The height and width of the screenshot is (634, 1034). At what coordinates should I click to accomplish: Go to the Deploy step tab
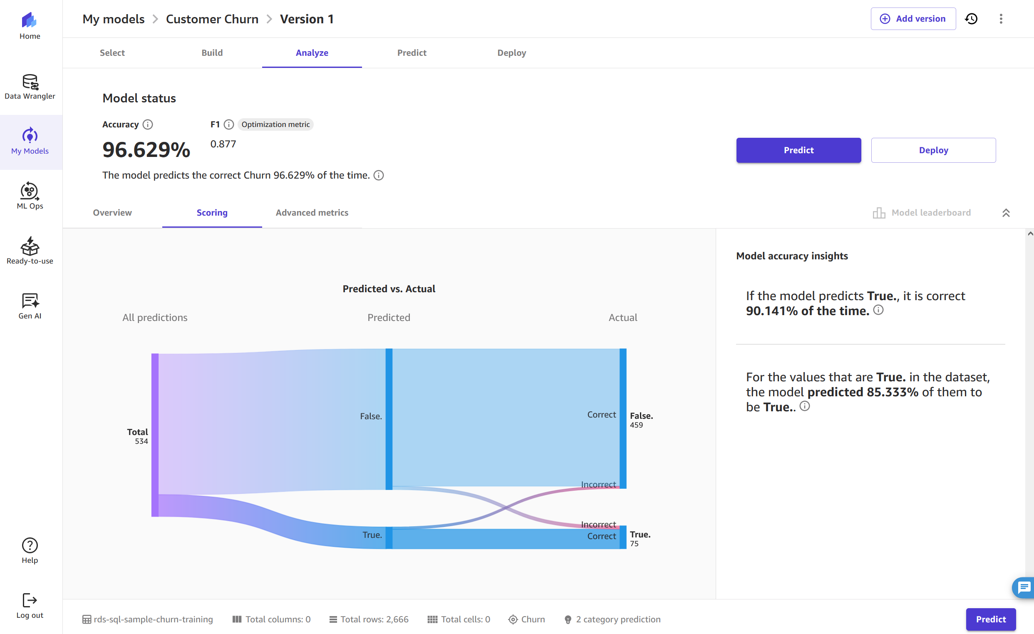point(511,53)
